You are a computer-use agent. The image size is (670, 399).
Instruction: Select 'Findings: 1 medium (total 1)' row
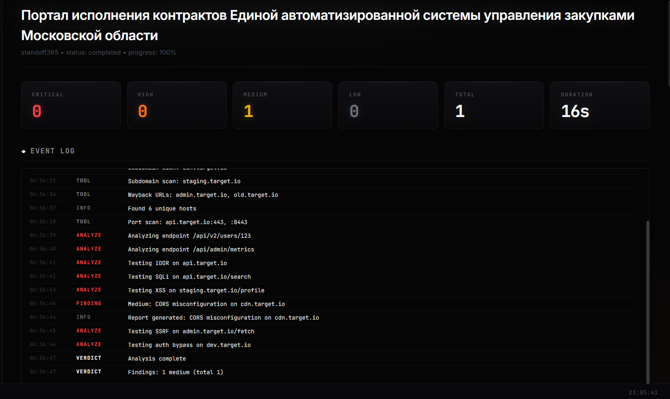click(334, 372)
